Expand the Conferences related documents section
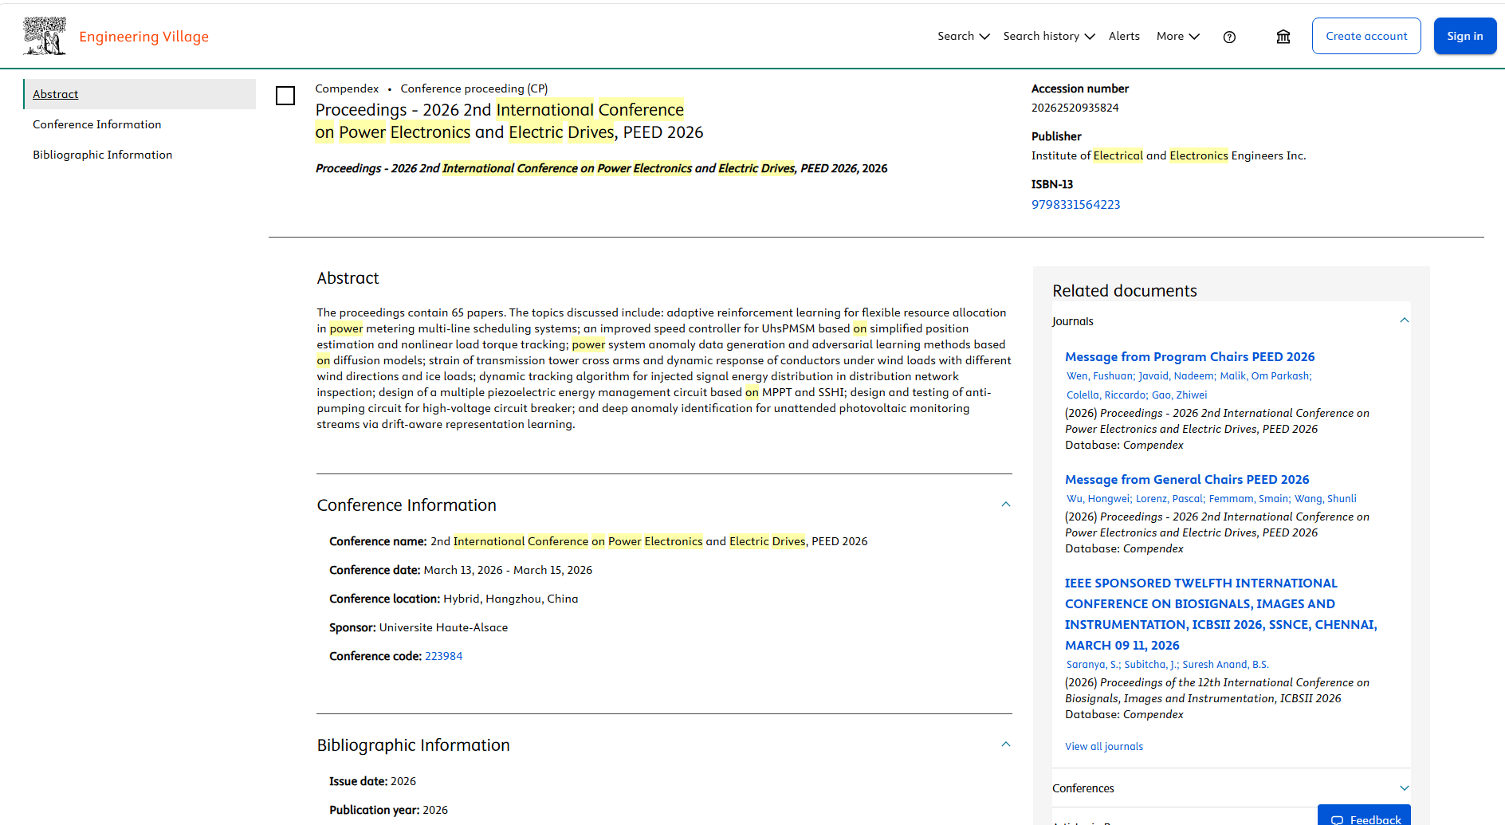This screenshot has width=1505, height=825. (1405, 788)
